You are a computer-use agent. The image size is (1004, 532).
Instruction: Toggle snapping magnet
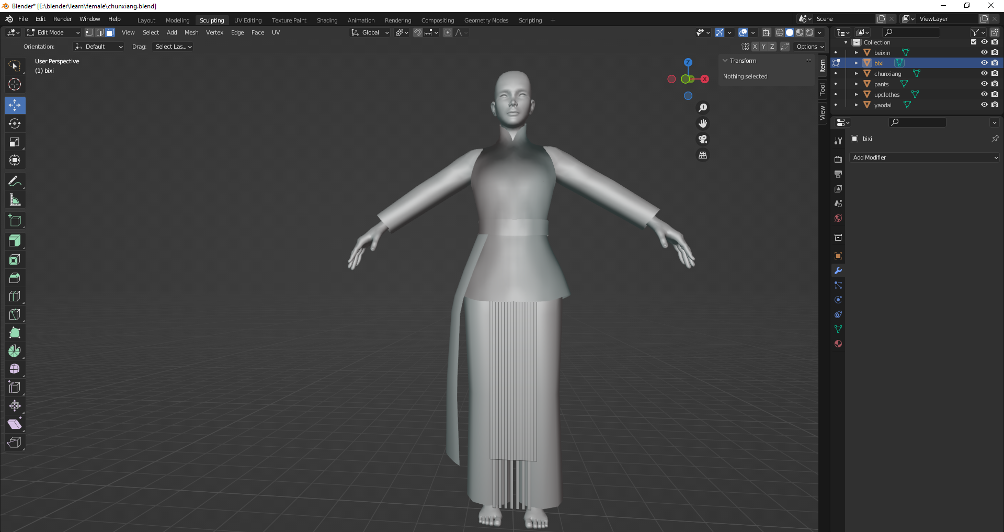417,32
